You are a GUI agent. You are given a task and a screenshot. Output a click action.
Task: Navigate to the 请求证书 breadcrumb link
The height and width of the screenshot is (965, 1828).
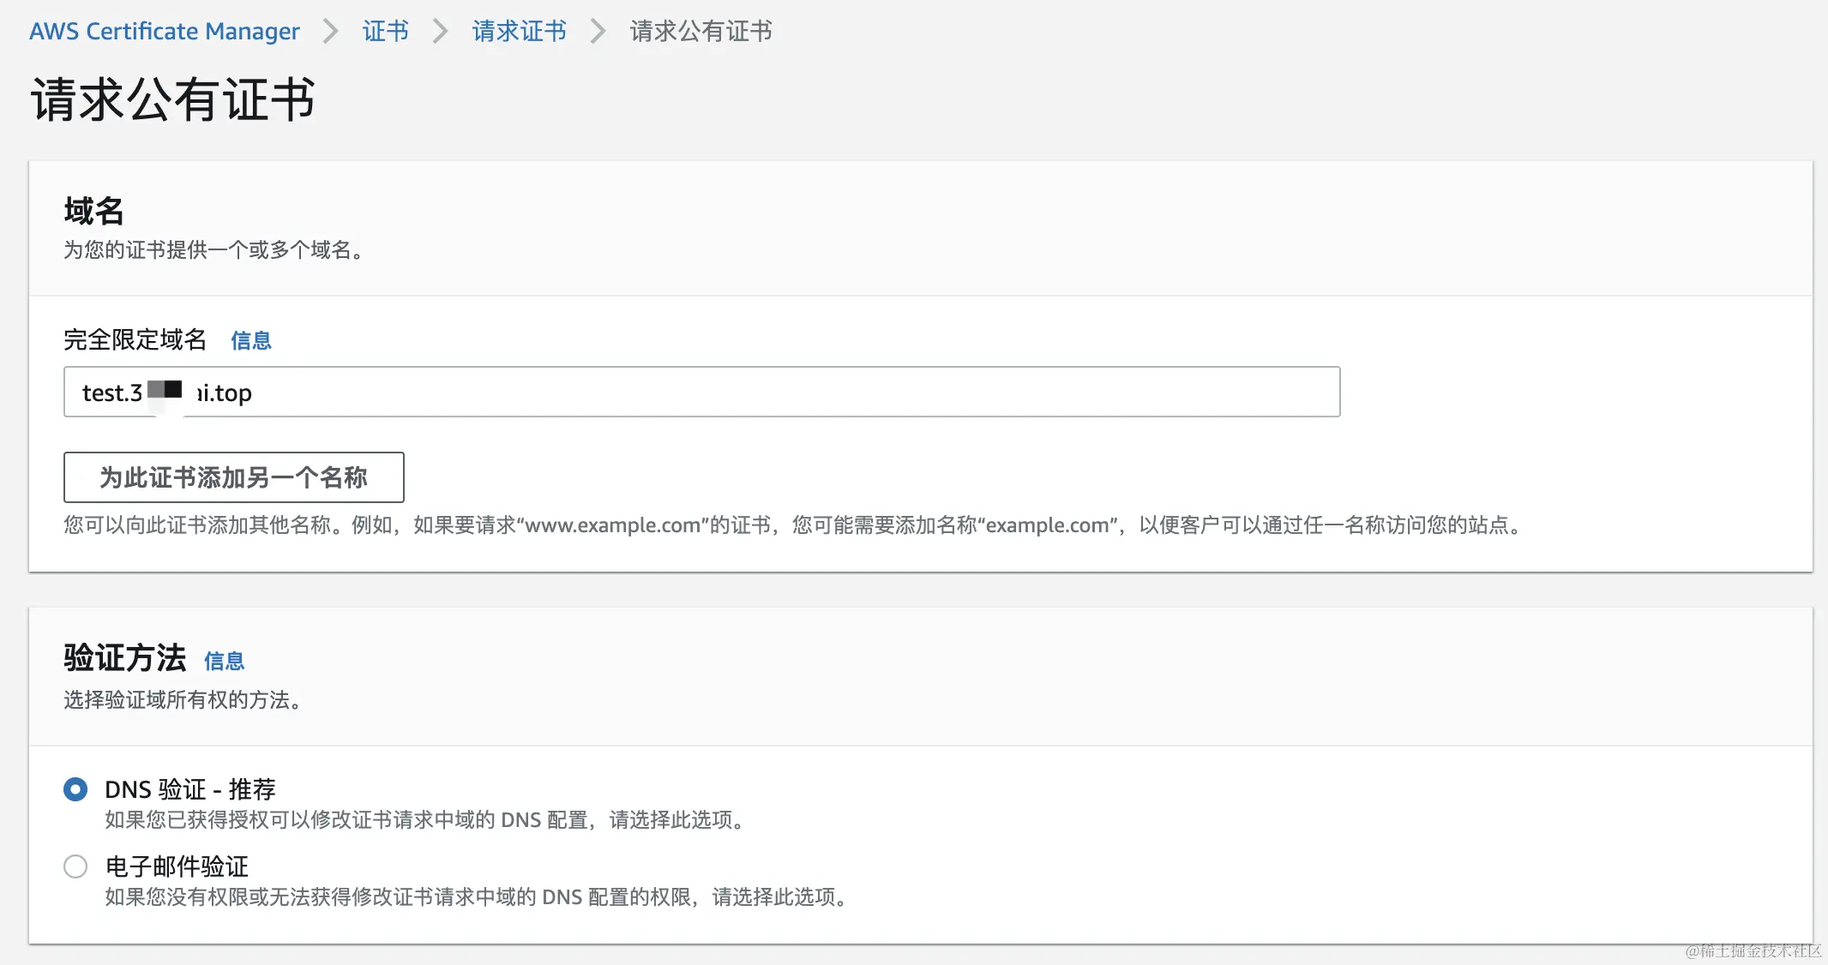519,32
